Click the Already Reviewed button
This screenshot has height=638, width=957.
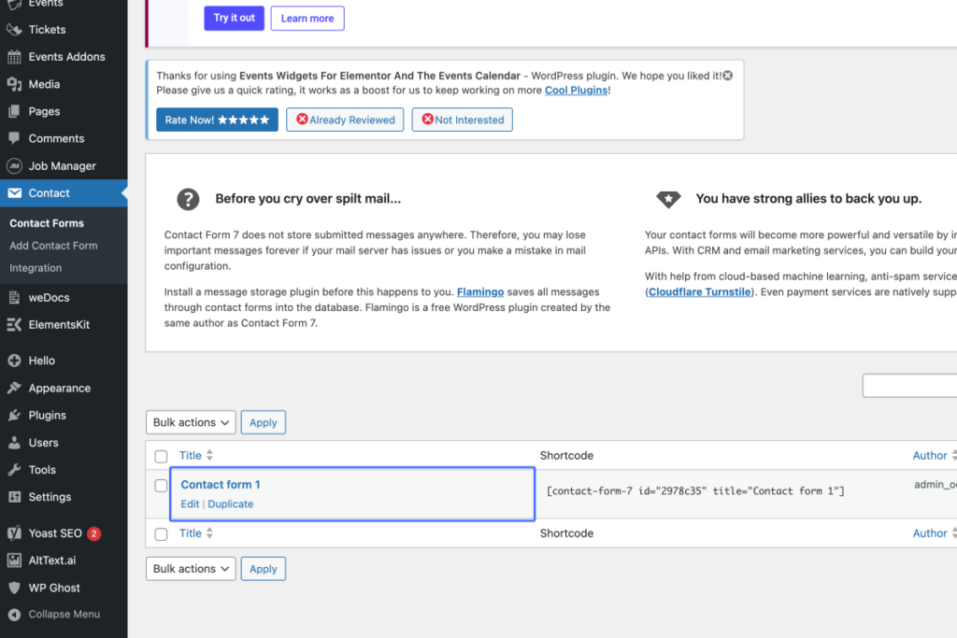click(x=346, y=120)
